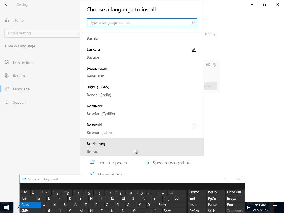The image size is (284, 213).
Task: Tap the PrtScn key
Action: click(197, 211)
